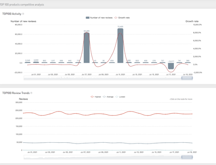Click the 2,600 bar in Activity chart

[x=36, y=62]
